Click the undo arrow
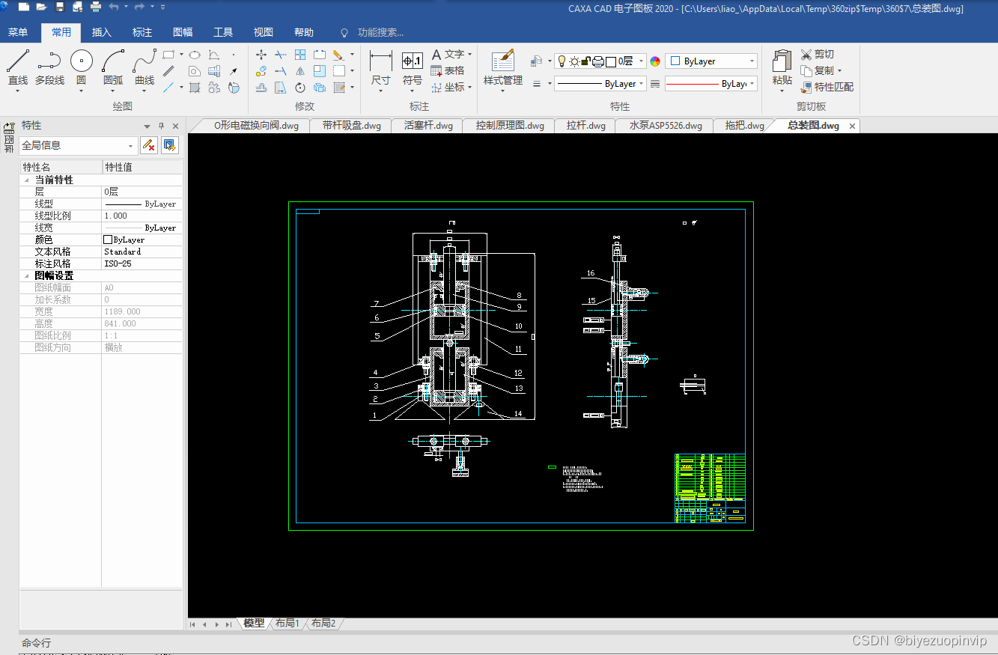The width and height of the screenshot is (998, 655). point(114,7)
